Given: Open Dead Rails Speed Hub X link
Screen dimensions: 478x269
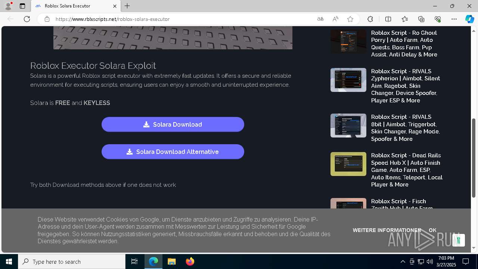Looking at the screenshot, I should coord(407,170).
